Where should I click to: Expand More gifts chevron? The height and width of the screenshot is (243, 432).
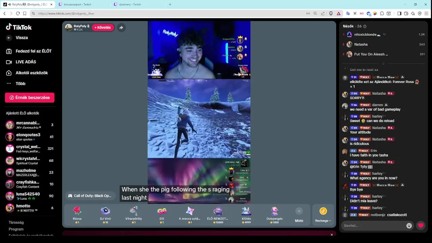(299, 211)
